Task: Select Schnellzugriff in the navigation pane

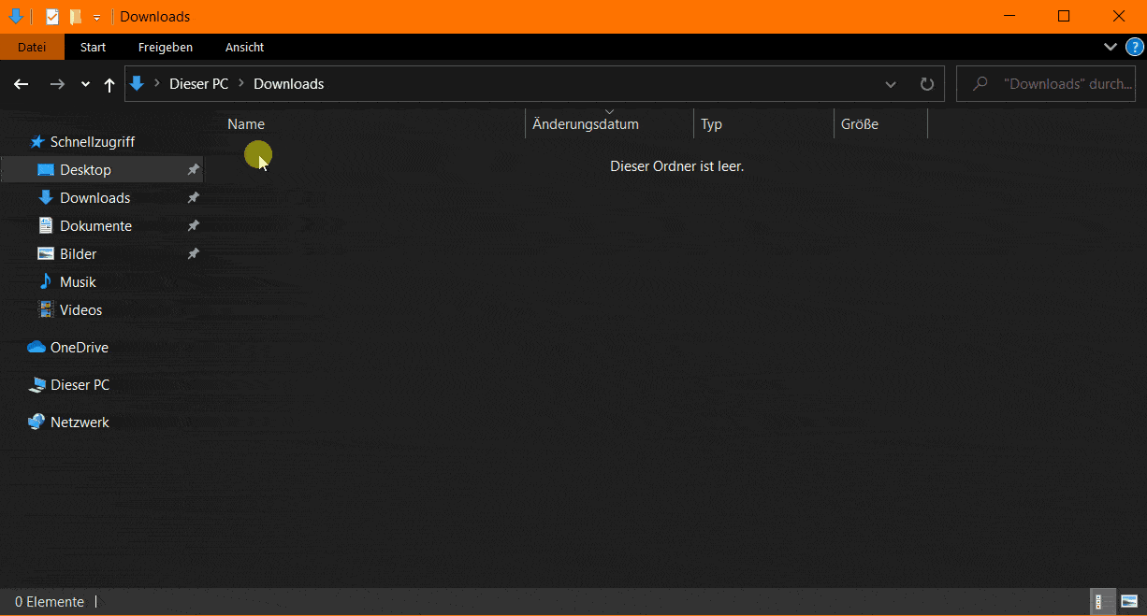Action: click(x=93, y=141)
